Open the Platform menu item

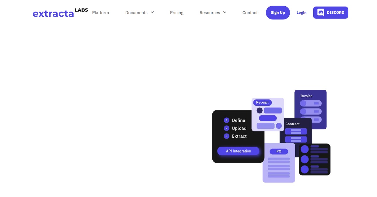point(101,13)
